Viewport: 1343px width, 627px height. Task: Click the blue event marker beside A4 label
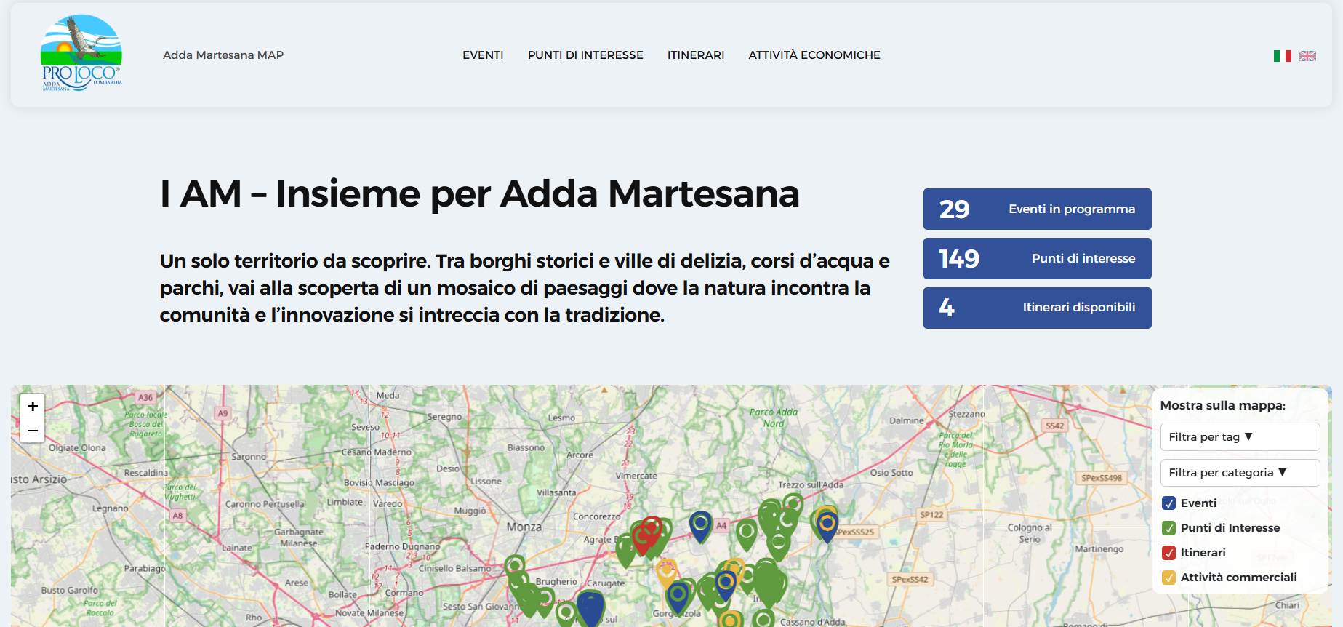click(700, 524)
